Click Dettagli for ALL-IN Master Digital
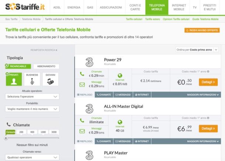Viewport: 225px width, 161px height. pos(208,129)
